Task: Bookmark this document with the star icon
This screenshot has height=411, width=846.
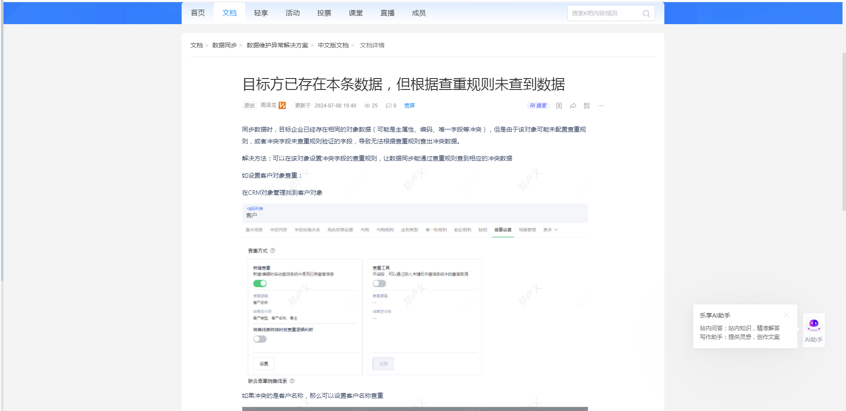Action: 559,106
